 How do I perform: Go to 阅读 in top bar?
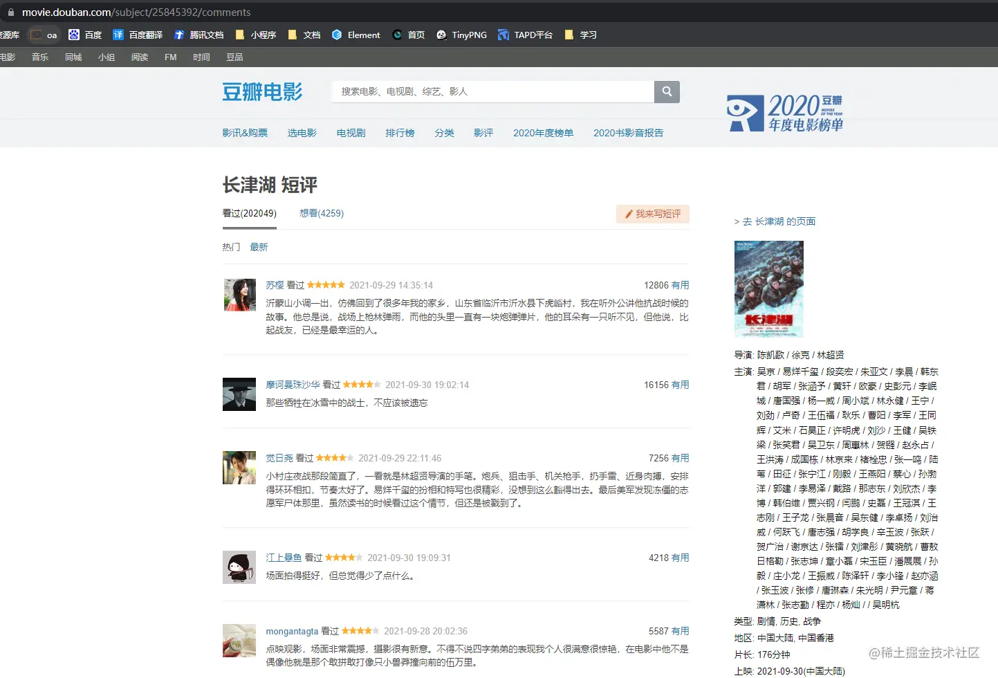(x=140, y=57)
